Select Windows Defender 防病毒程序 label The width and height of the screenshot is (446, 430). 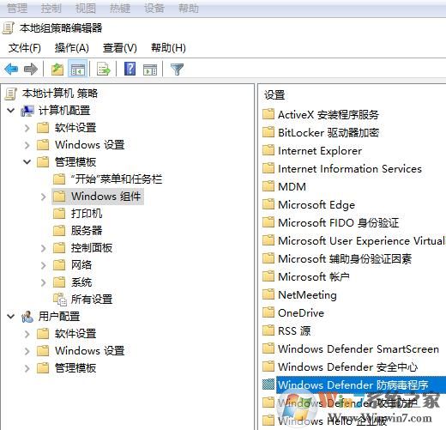[353, 385]
